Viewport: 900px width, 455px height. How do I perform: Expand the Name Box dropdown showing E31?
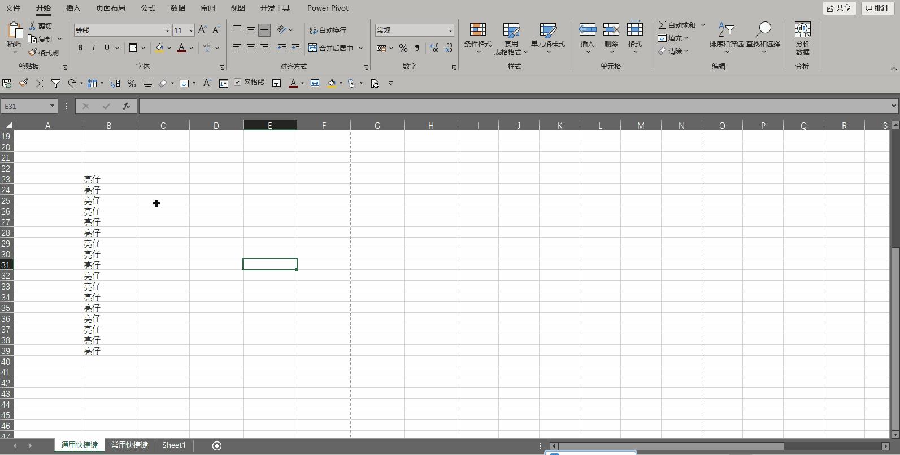click(x=52, y=106)
